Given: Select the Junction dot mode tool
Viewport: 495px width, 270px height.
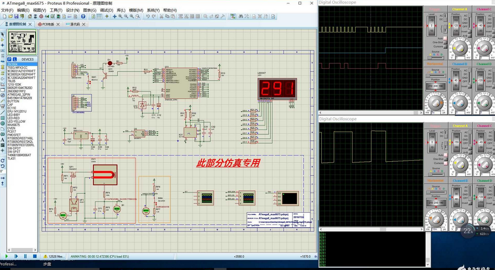Looking at the screenshot, I should (3, 45).
